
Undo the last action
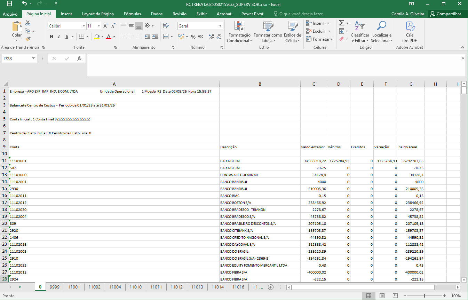coord(24,4)
